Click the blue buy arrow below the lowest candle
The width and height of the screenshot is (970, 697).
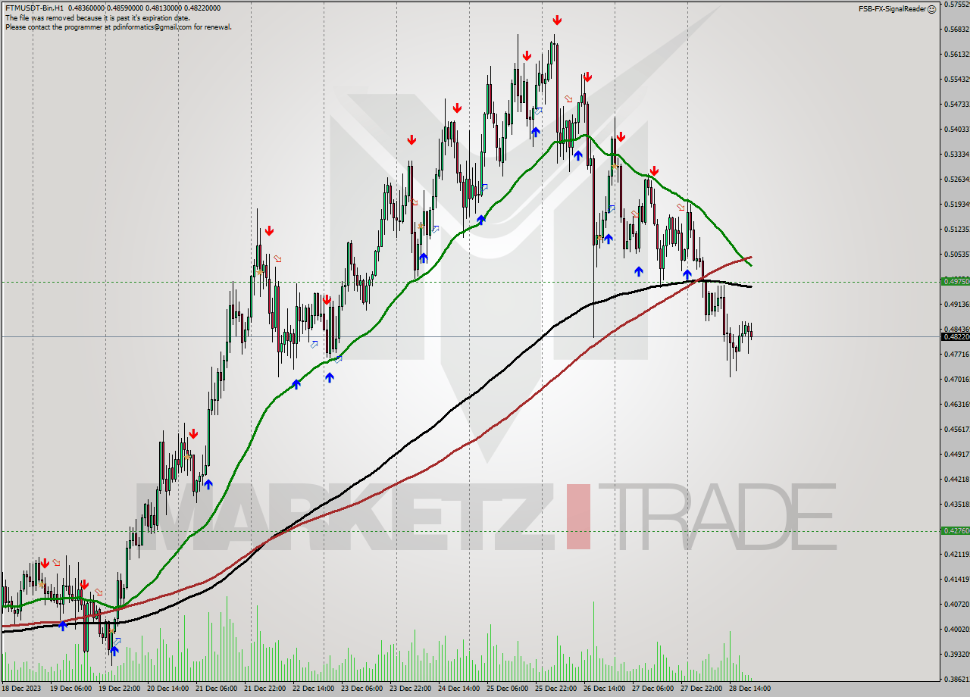[114, 650]
